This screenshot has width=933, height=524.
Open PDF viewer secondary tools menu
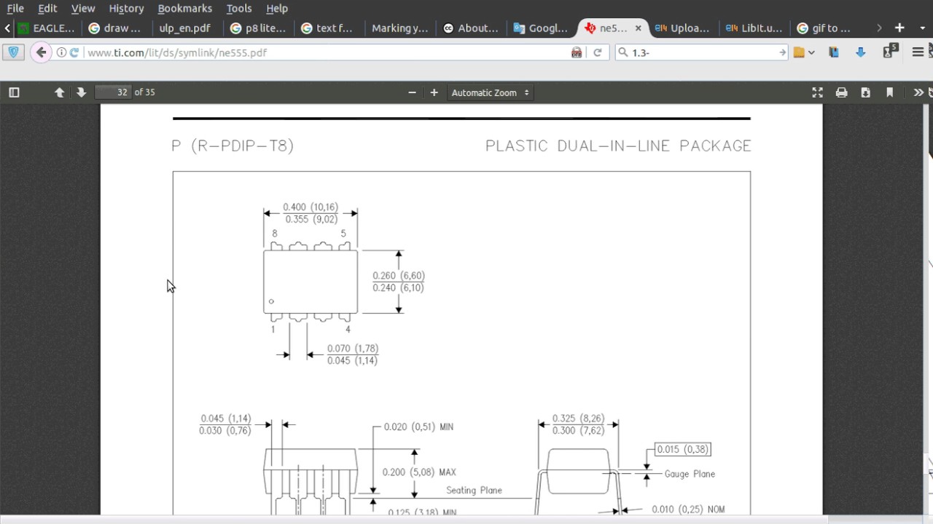point(918,92)
